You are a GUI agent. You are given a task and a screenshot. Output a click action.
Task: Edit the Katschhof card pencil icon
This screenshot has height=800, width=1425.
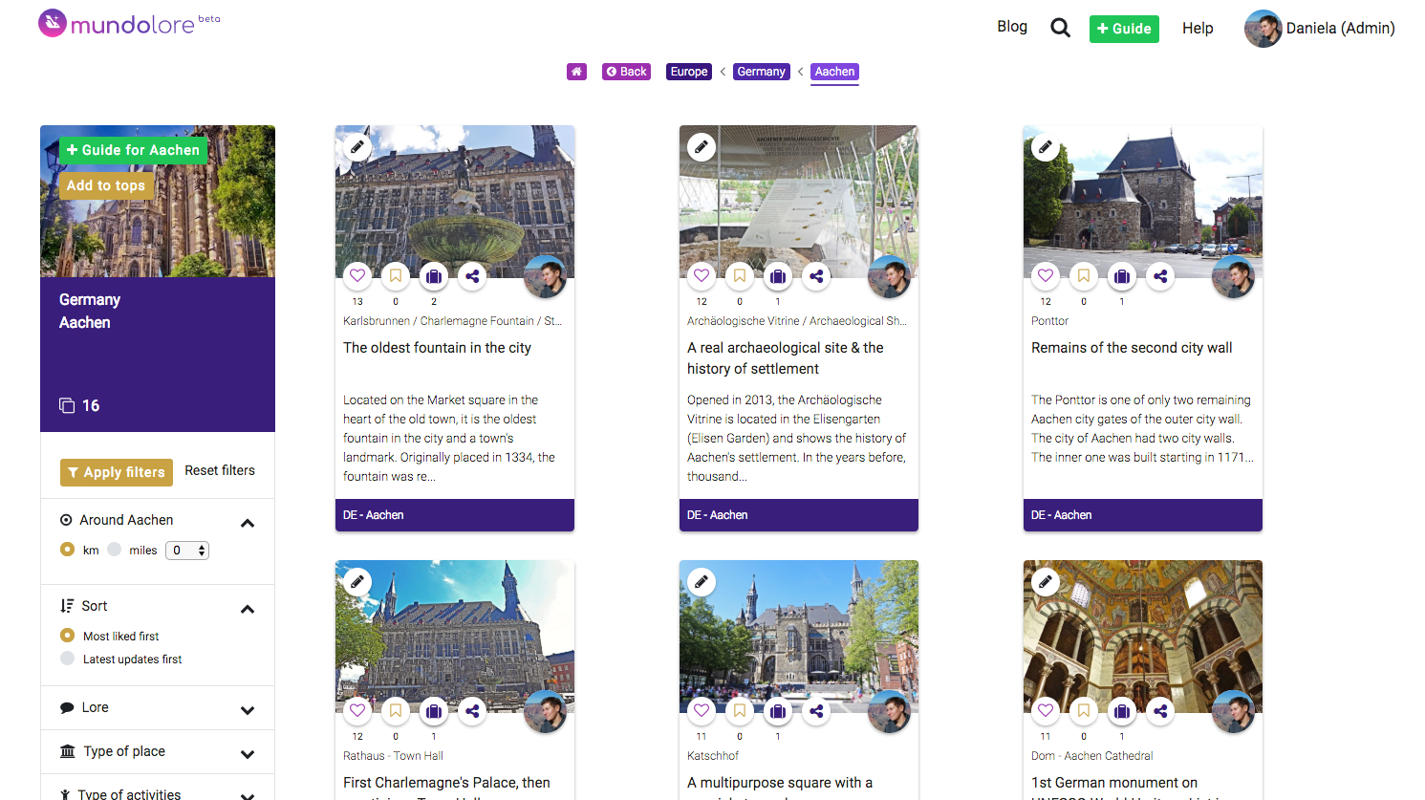click(702, 581)
